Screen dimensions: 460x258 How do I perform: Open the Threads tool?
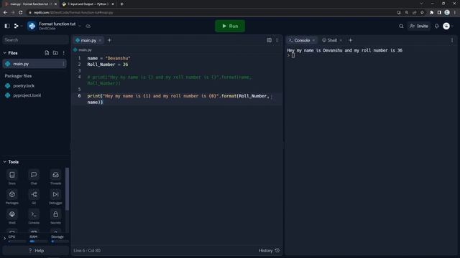tap(55, 177)
